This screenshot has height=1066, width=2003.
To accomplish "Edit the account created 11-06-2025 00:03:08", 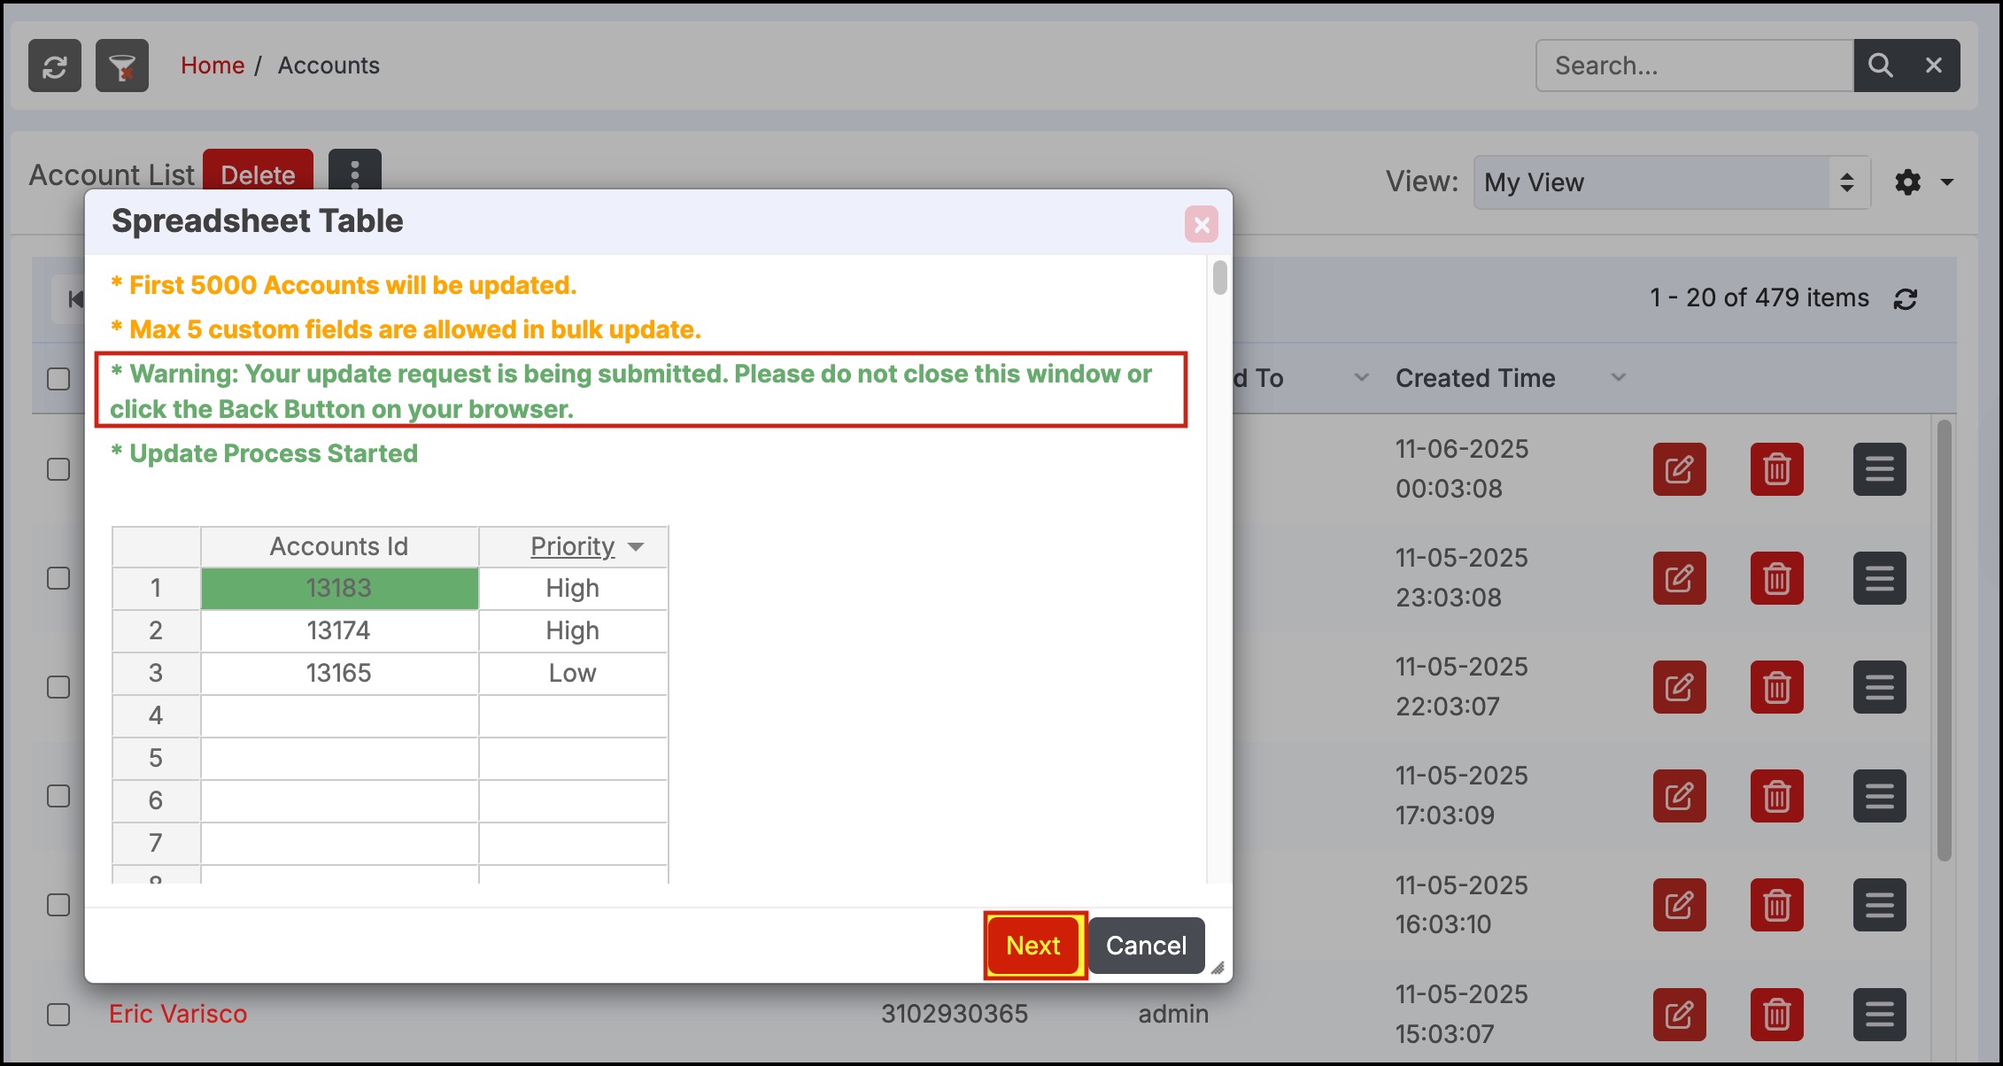I will click(x=1679, y=469).
